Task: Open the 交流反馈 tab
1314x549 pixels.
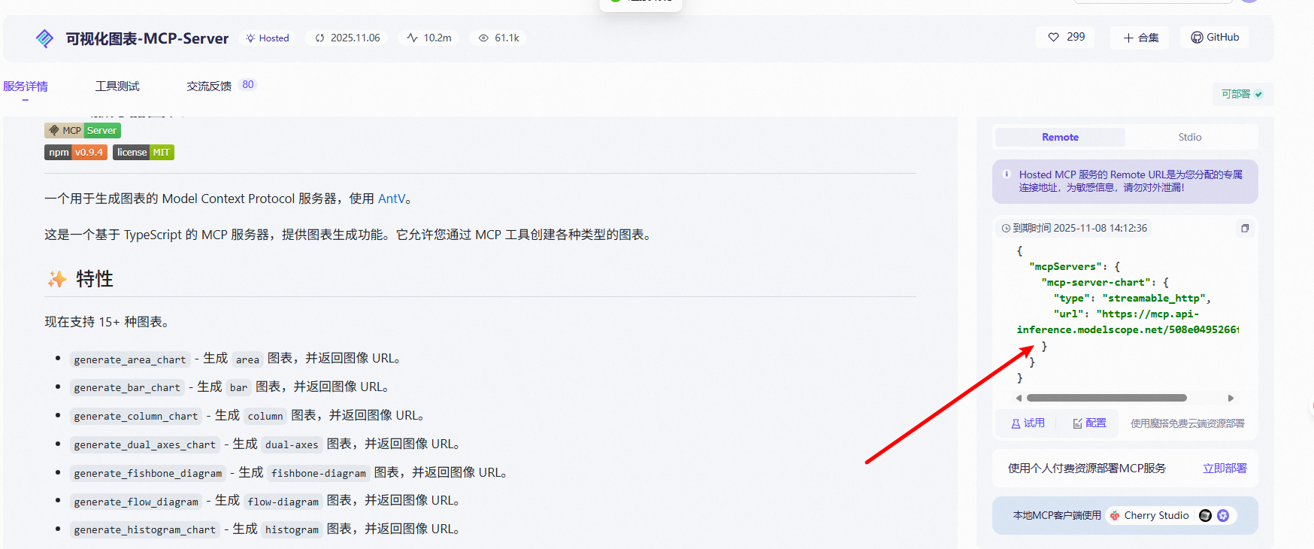Action: pyautogui.click(x=209, y=86)
